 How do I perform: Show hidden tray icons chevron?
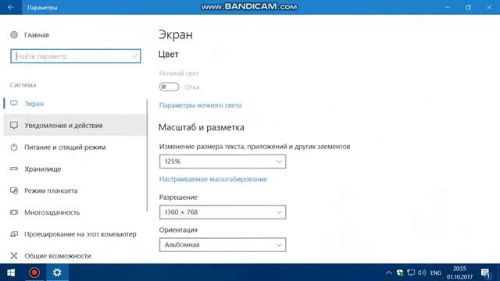388,272
